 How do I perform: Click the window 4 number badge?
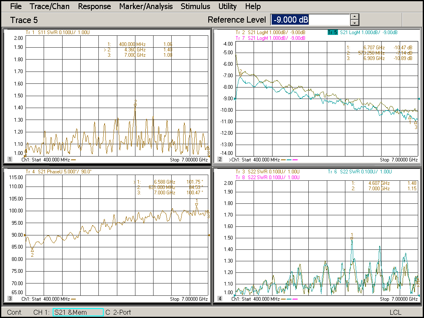coord(220,299)
